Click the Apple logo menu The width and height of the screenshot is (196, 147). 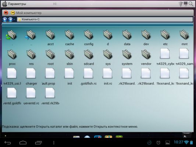tap(4, 4)
